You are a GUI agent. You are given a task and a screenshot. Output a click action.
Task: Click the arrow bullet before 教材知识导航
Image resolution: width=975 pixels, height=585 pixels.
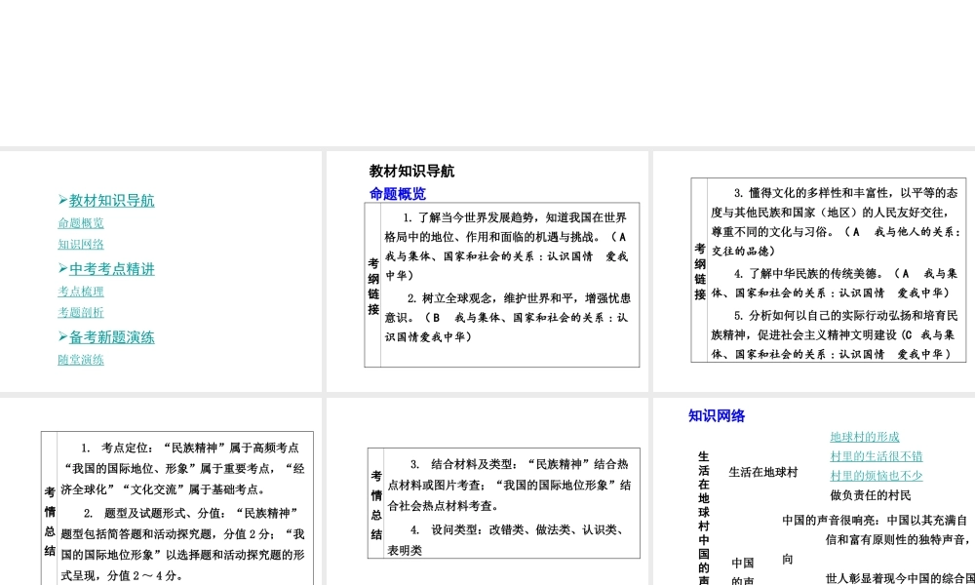(x=62, y=200)
